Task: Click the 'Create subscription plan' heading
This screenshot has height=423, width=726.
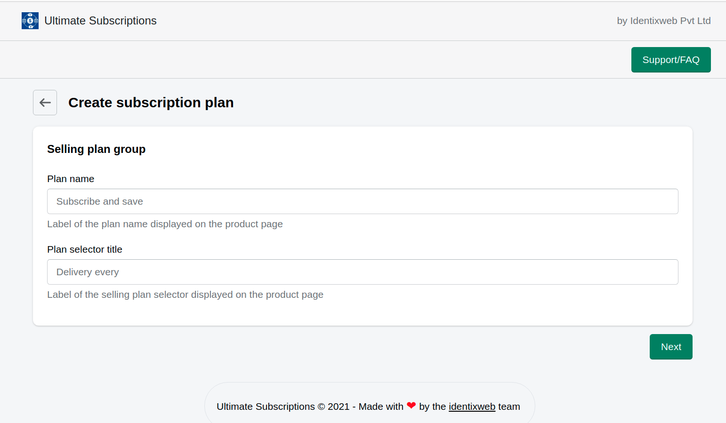Action: [x=151, y=103]
